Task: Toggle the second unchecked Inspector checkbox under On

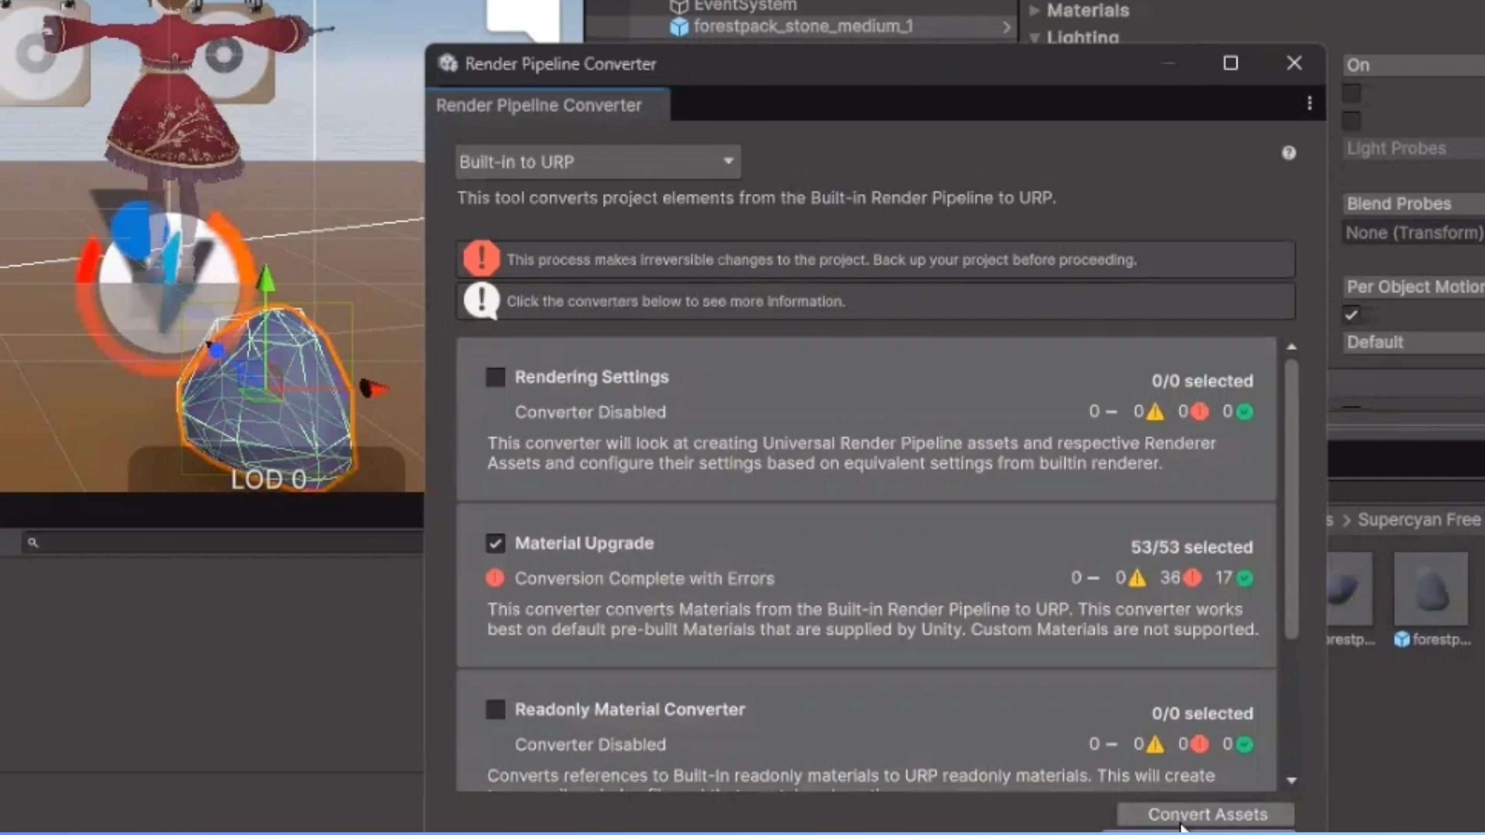Action: [1351, 121]
